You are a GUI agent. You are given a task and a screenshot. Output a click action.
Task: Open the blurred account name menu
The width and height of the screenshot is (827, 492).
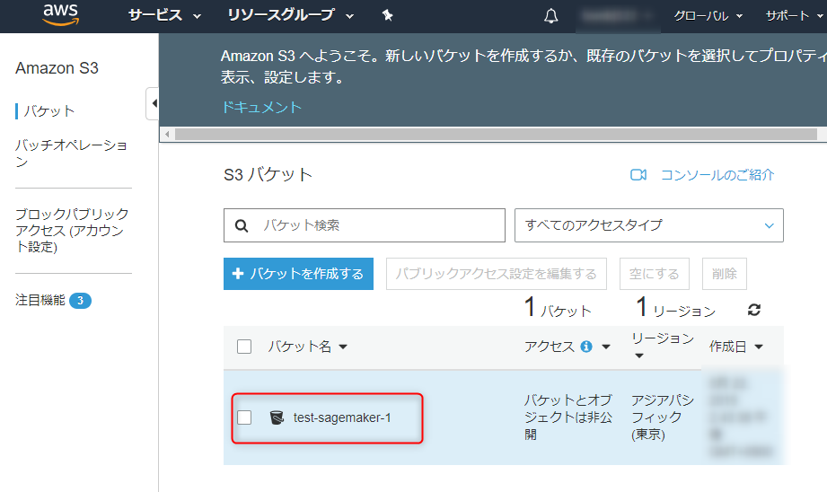618,16
